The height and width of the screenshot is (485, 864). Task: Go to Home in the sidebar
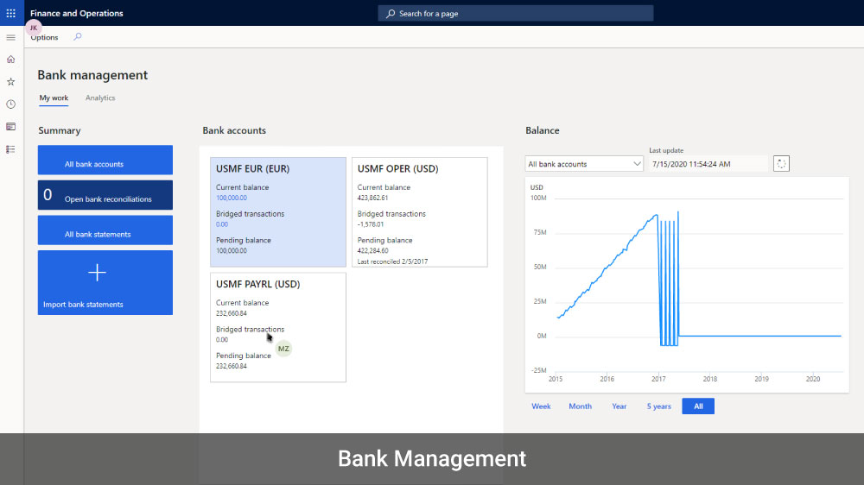(x=11, y=60)
